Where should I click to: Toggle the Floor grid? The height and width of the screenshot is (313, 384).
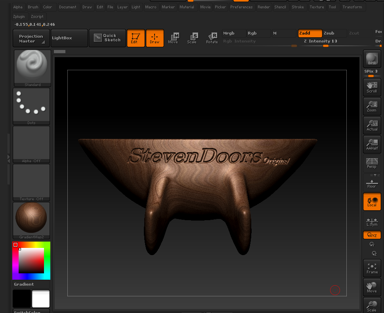(372, 182)
